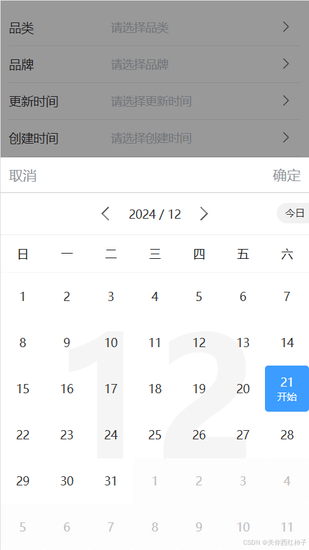Viewport: 309px width, 550px height.
Task: Pick December 14 on calendar
Action: [287, 343]
